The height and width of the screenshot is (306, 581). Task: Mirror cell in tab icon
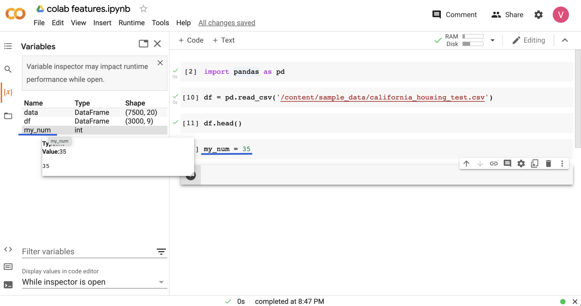(535, 163)
